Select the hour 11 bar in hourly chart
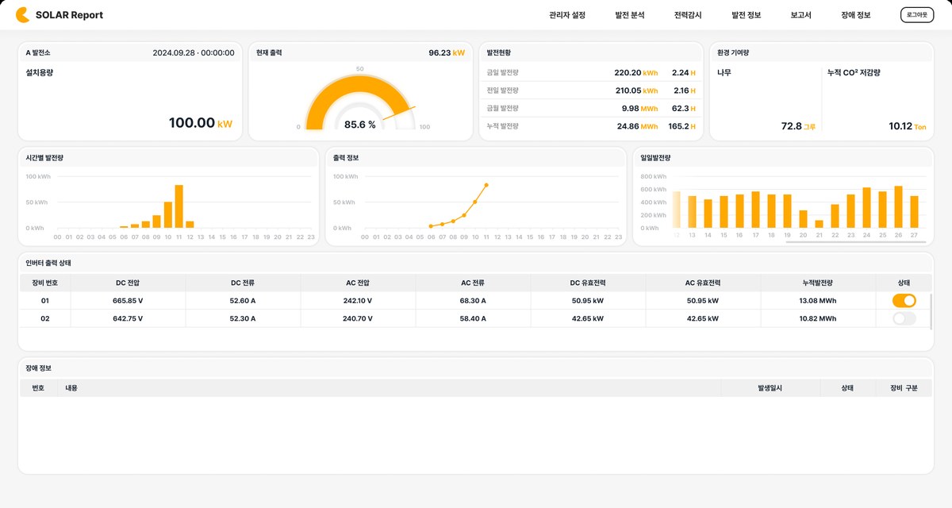952x508 pixels. (179, 206)
